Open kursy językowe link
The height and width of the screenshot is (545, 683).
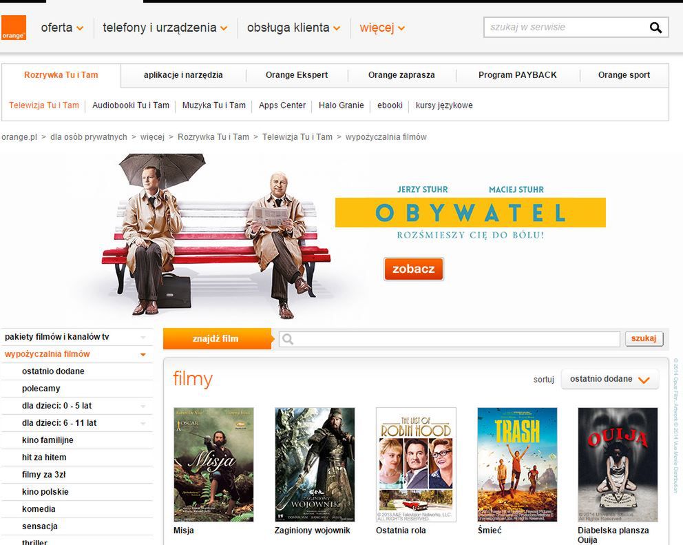(444, 105)
